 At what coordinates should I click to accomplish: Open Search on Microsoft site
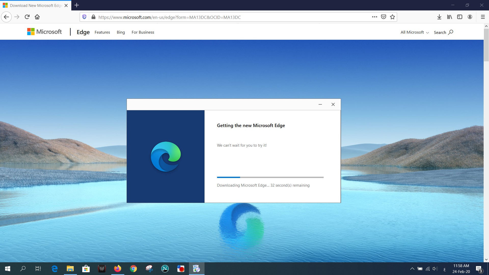[443, 32]
